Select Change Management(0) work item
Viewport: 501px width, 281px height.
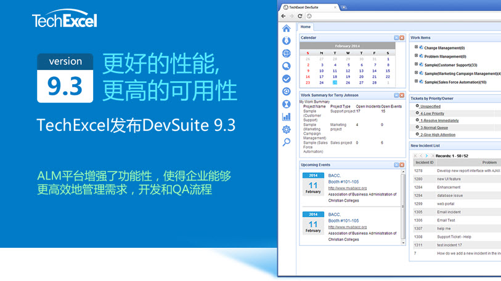(444, 48)
